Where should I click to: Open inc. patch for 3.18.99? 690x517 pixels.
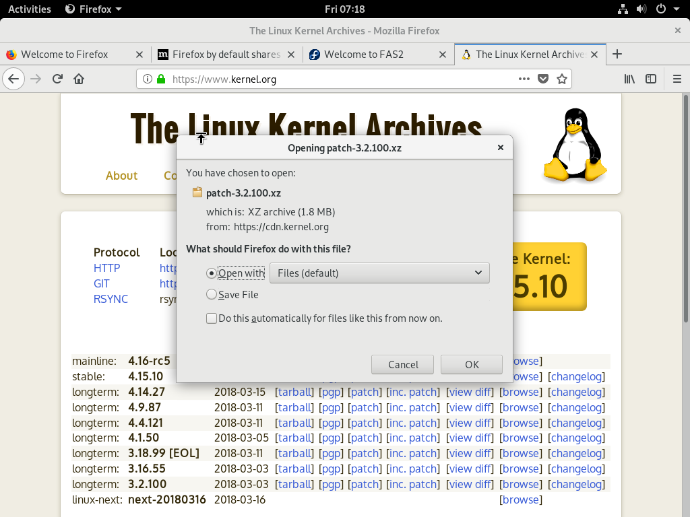coord(413,453)
